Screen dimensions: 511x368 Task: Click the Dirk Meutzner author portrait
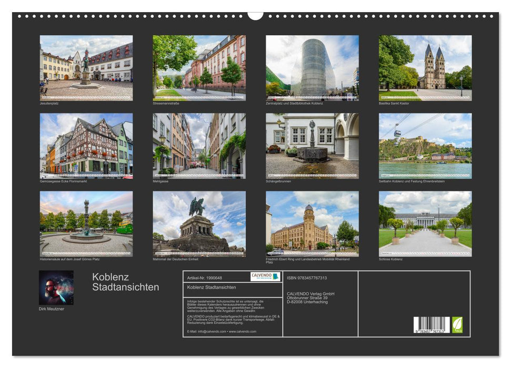click(55, 287)
